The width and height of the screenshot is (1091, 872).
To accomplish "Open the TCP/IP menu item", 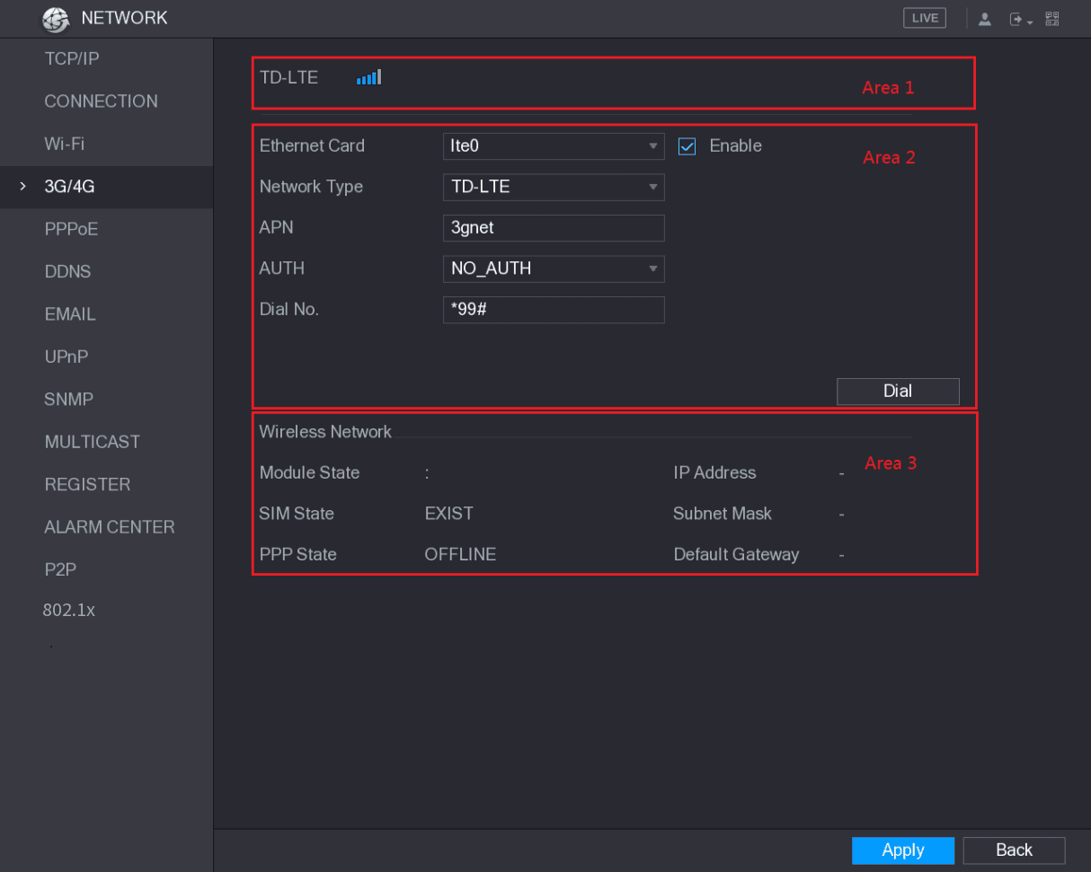I will click(106, 59).
